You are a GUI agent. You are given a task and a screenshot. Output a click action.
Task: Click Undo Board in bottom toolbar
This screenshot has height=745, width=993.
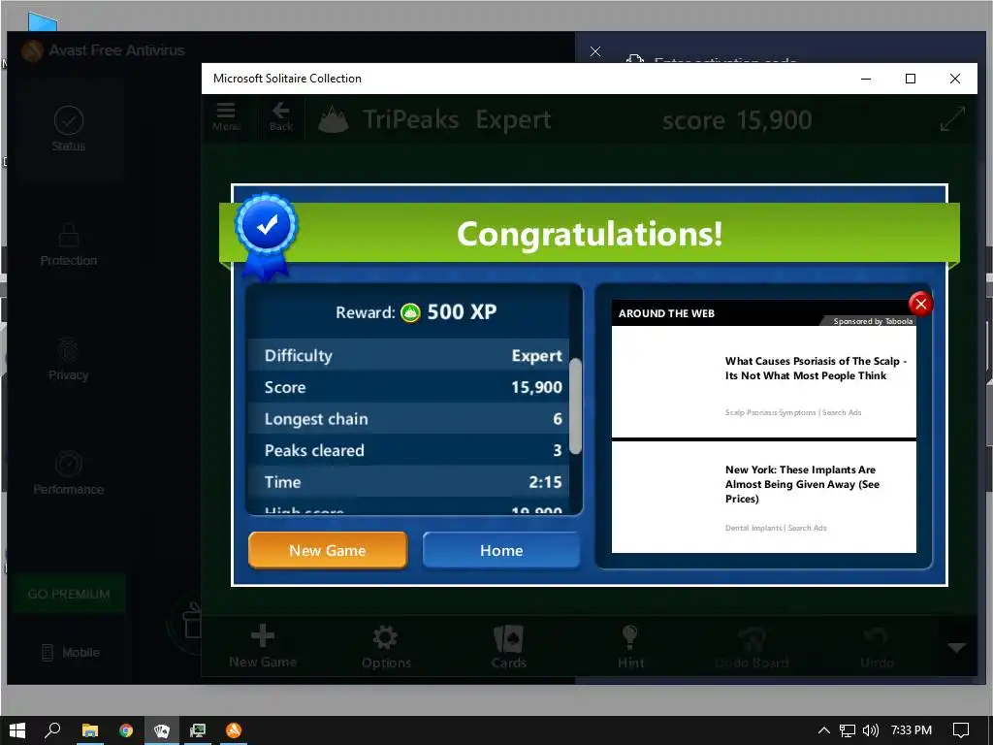click(x=752, y=646)
